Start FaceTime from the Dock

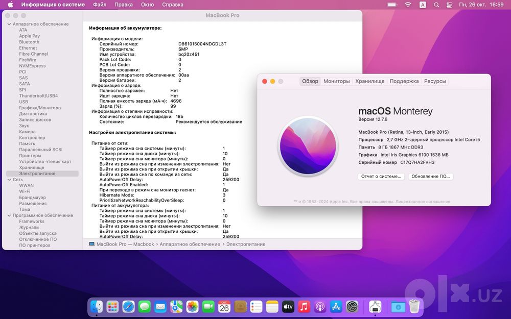tap(208, 307)
